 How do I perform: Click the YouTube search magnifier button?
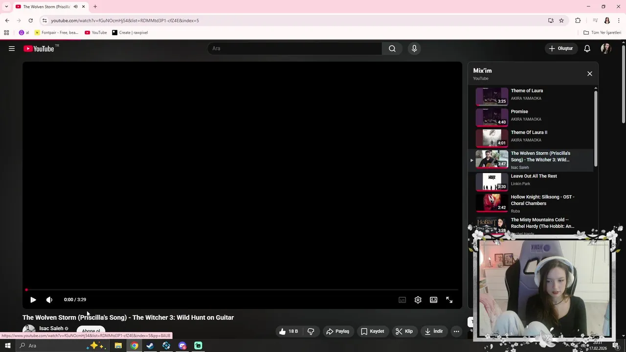click(392, 48)
